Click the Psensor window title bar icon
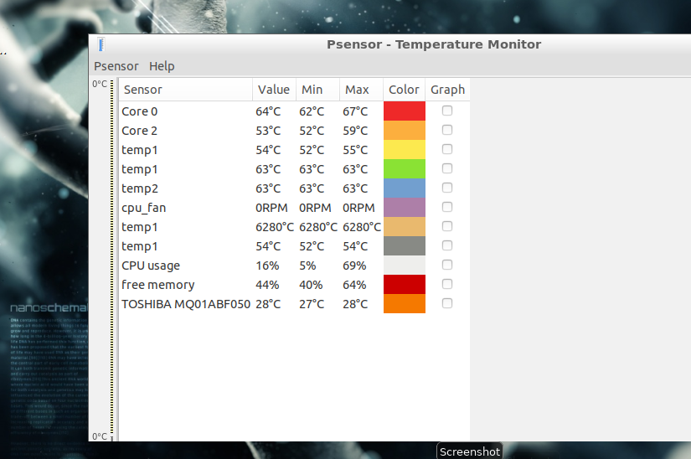691x459 pixels. (101, 45)
